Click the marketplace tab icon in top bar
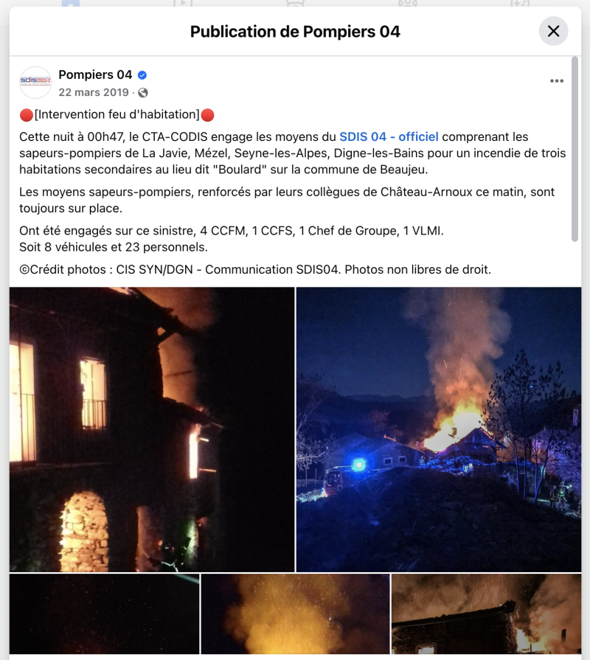This screenshot has height=660, width=590. pos(295,3)
